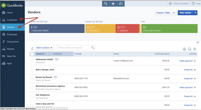Email Books by Bessie via envelope icon
Image resolution: width=201 pixels, height=110 pixels.
[x=55, y=77]
